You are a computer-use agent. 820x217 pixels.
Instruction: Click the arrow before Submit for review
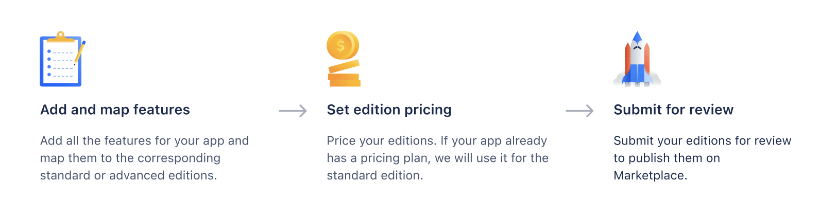tap(579, 111)
